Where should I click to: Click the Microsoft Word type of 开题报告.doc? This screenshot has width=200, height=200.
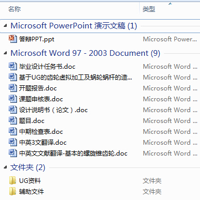pos(170,88)
